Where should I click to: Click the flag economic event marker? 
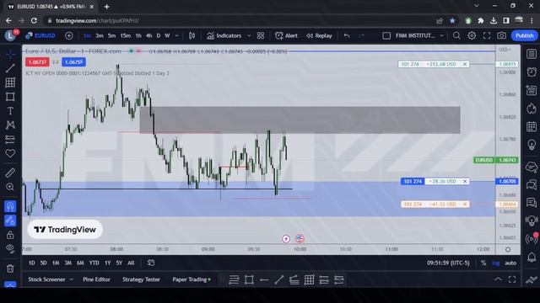[x=300, y=239]
